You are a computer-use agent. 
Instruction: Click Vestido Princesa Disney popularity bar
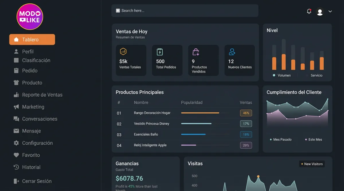pos(205,124)
